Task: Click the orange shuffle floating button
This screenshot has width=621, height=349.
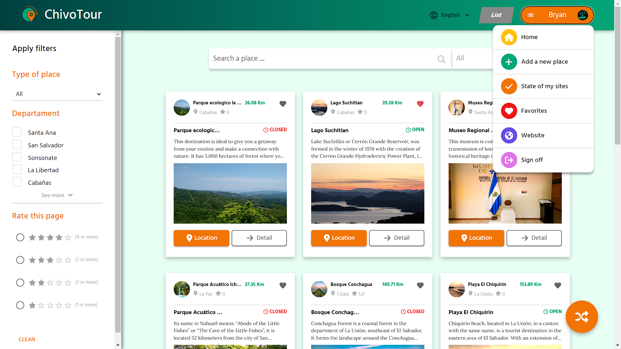Action: pyautogui.click(x=582, y=317)
